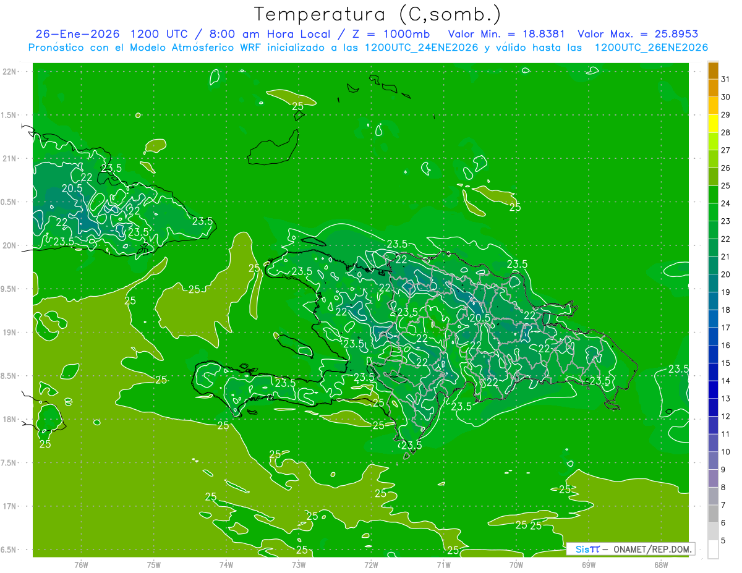Click the "69W" longitude axis label
Viewport: 742px width, 573px height.
click(589, 565)
